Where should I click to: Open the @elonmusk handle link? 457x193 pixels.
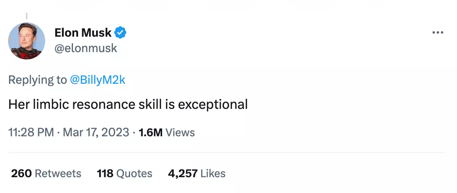click(86, 48)
